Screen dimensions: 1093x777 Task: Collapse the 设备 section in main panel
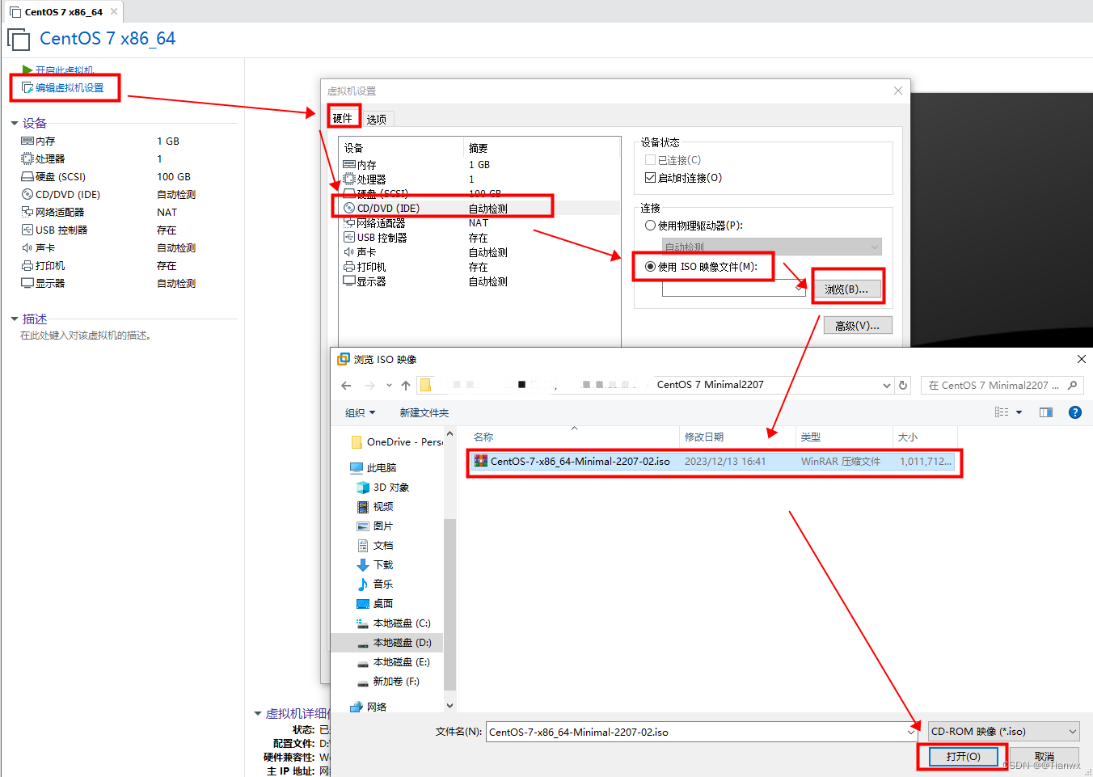click(x=15, y=124)
